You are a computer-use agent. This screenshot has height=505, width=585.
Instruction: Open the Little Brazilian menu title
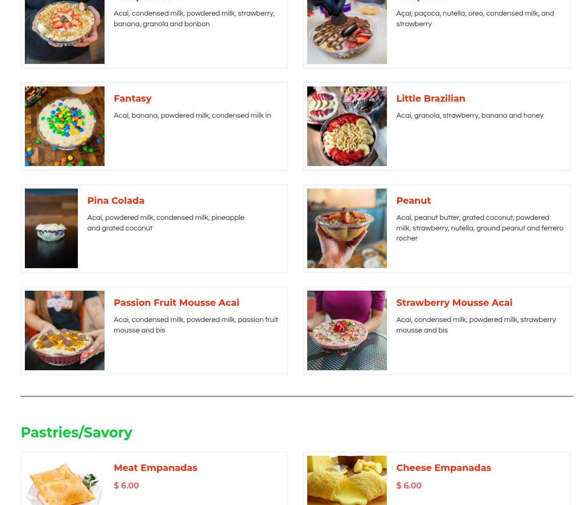tap(431, 98)
